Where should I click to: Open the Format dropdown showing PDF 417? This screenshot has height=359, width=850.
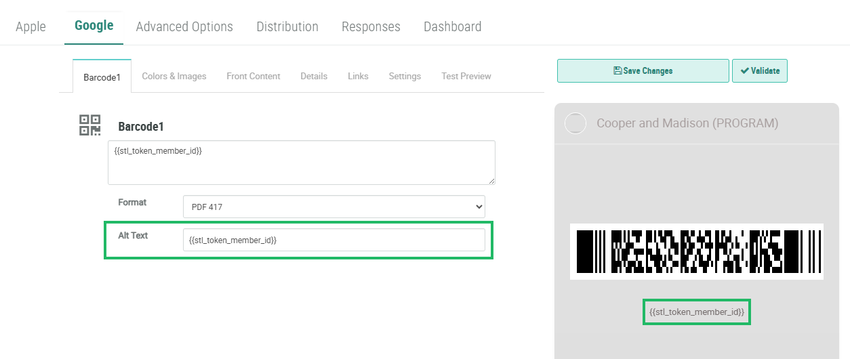click(333, 207)
